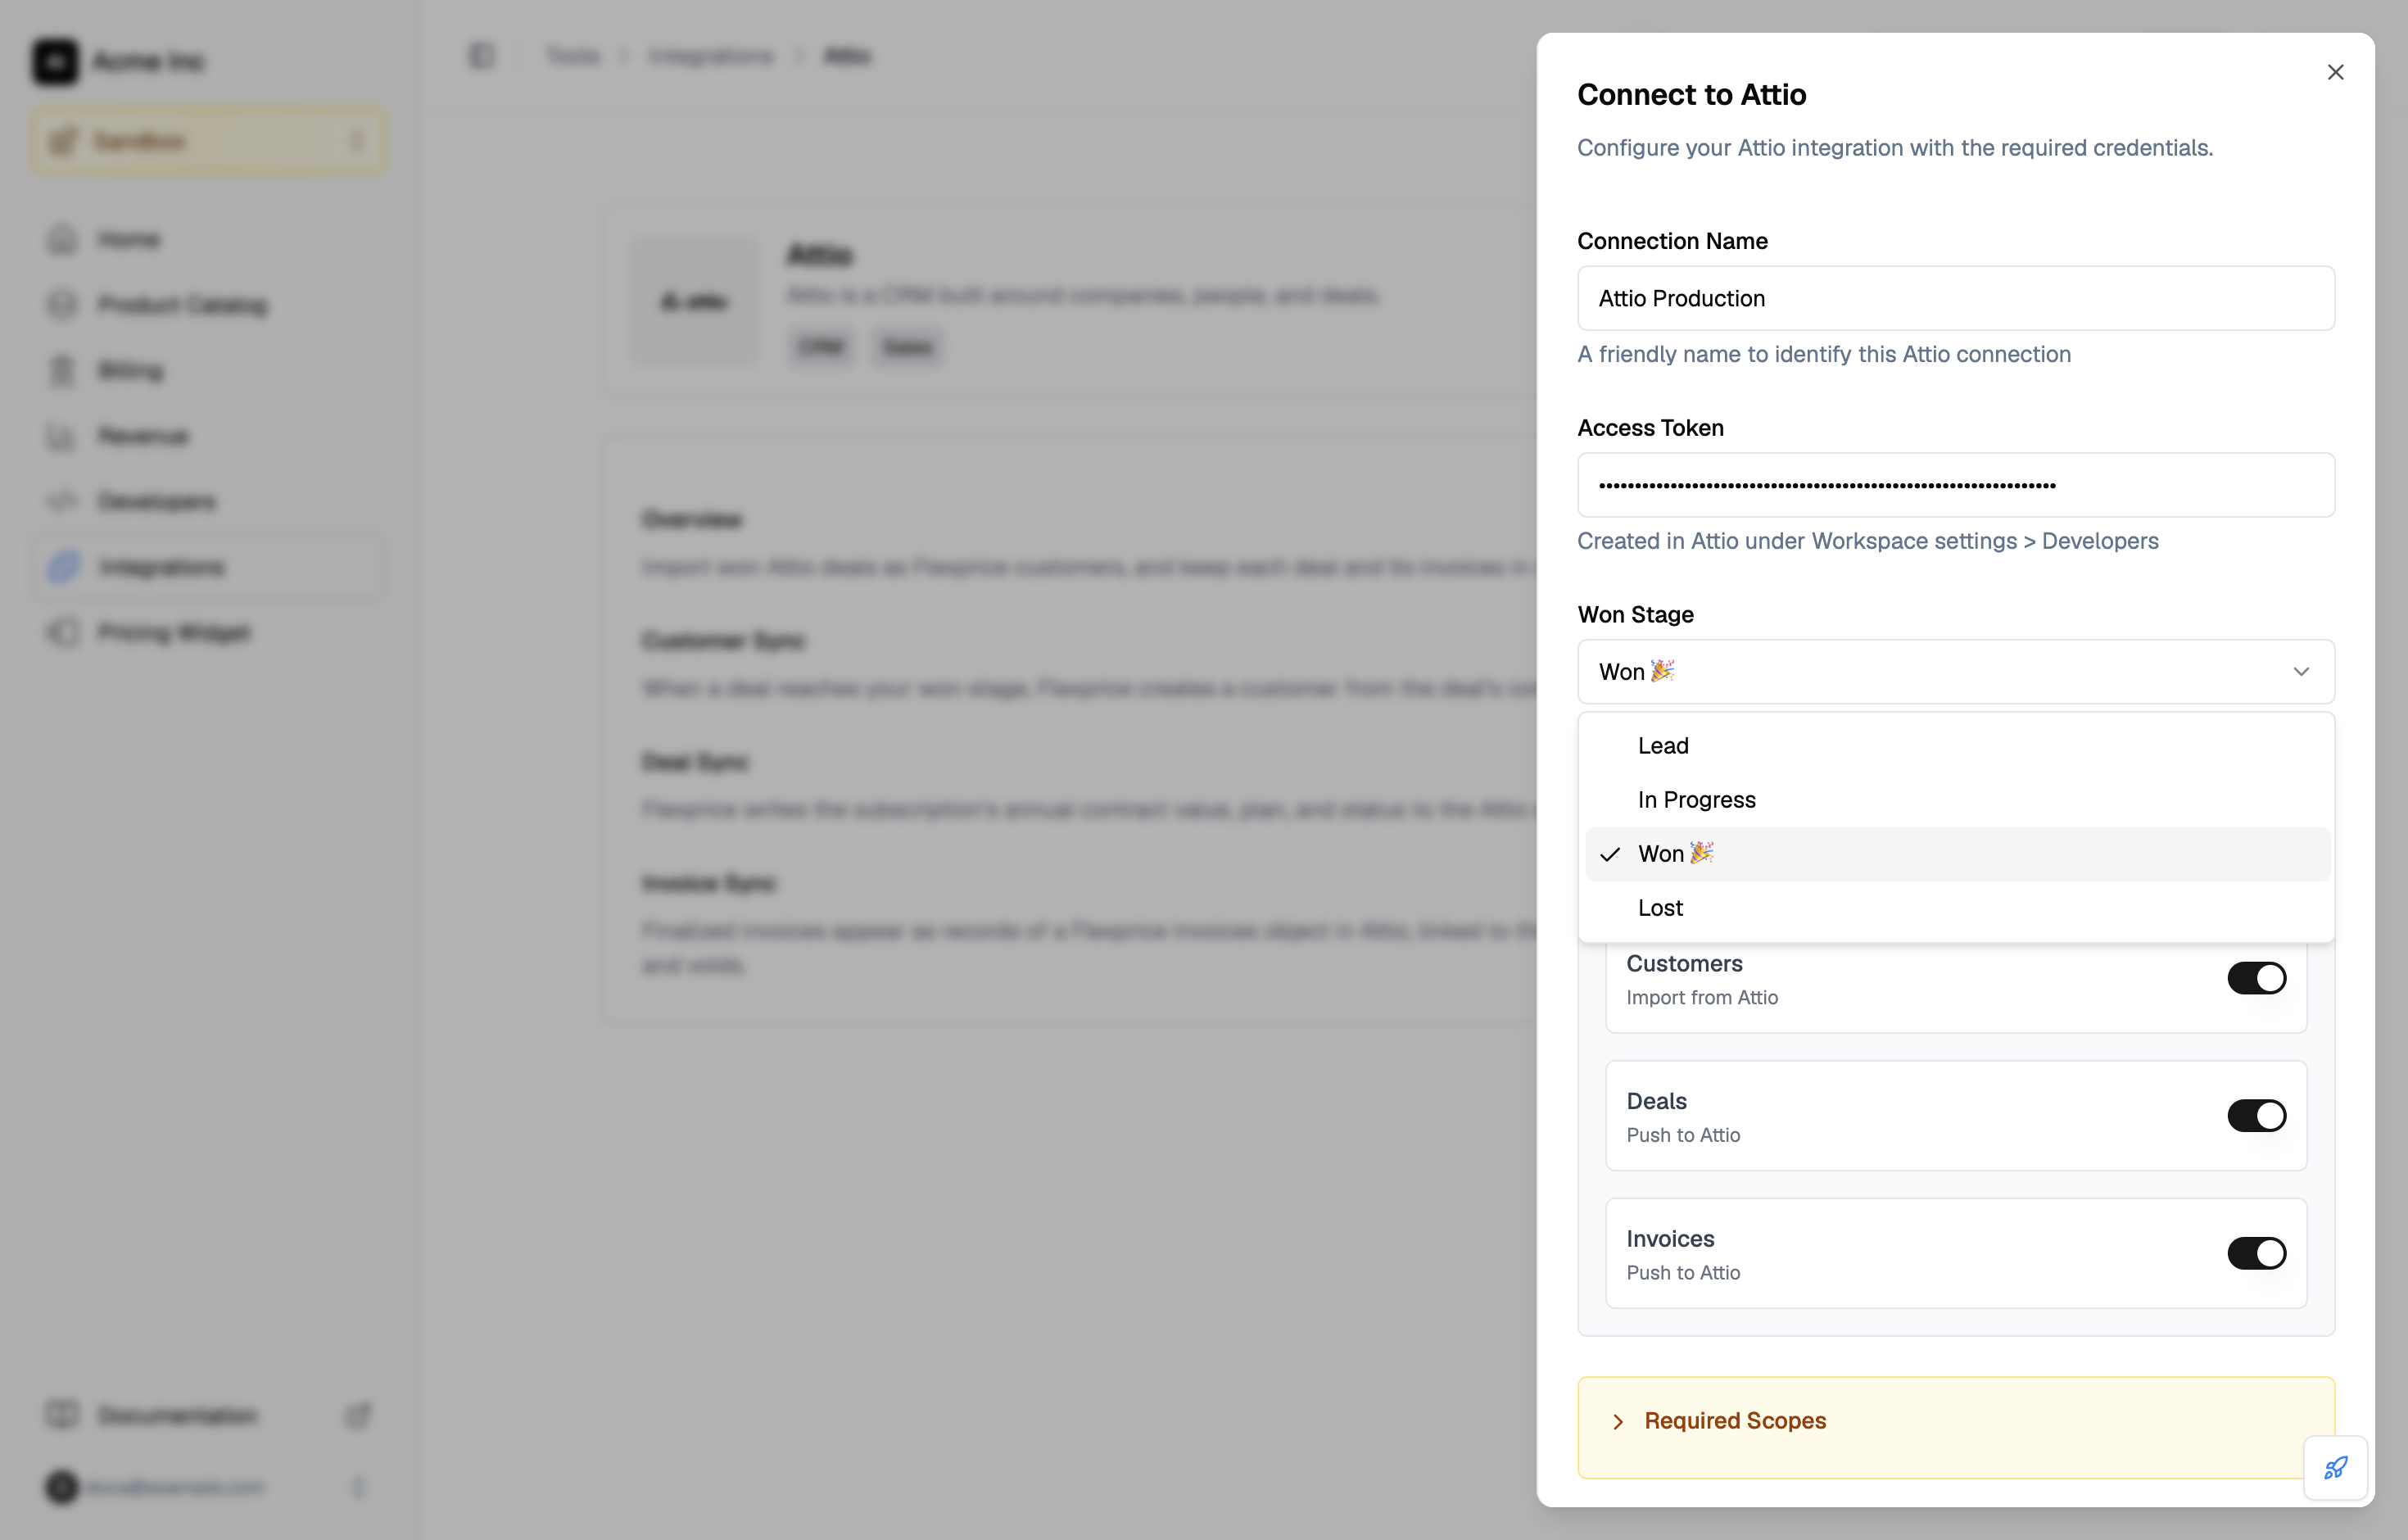Open Pricing Widget sidebar icon
2408x1540 pixels.
tap(62, 632)
